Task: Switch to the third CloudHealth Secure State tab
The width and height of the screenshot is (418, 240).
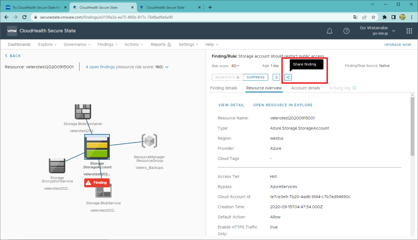Action: pyautogui.click(x=170, y=7)
